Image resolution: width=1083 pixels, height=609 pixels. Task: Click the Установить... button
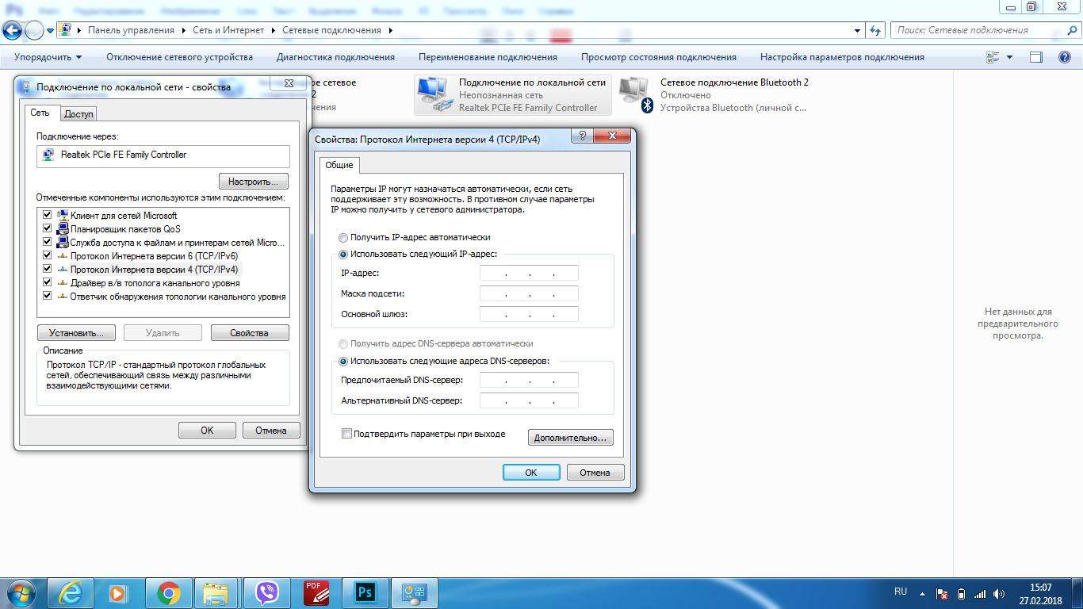[76, 333]
